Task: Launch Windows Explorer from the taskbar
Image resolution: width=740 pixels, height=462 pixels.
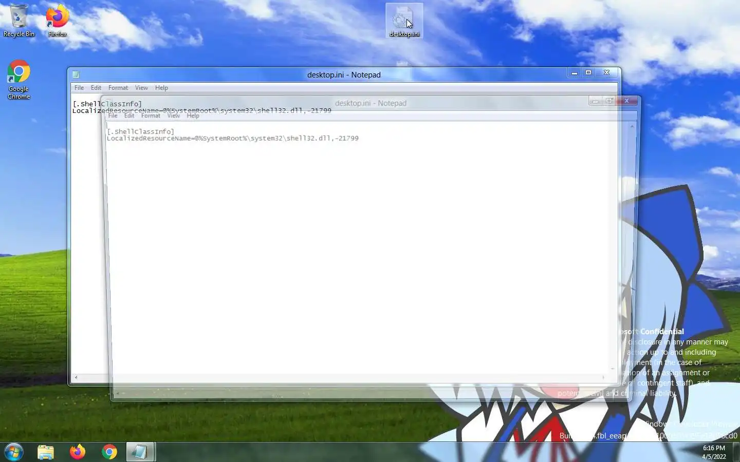Action: point(46,452)
